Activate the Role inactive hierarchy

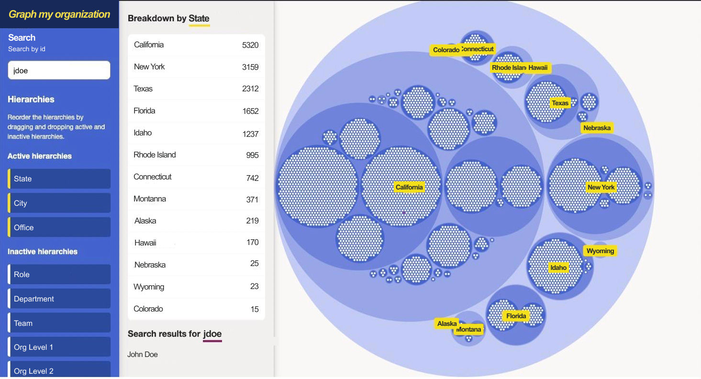tap(59, 274)
